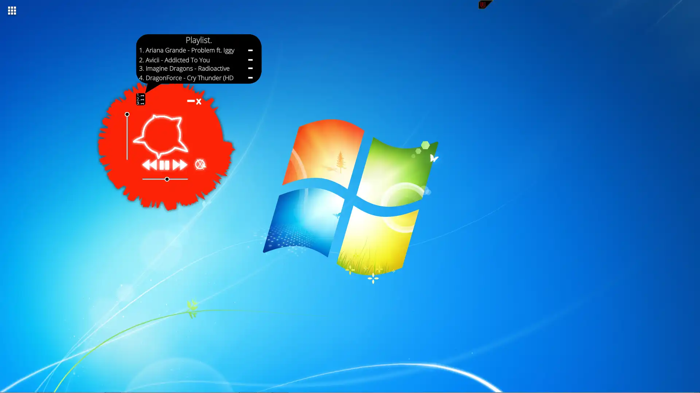Play DragonForce - Cry Thunder track

click(x=186, y=78)
